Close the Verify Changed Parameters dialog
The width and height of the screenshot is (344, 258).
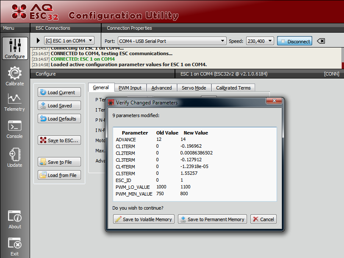274,101
